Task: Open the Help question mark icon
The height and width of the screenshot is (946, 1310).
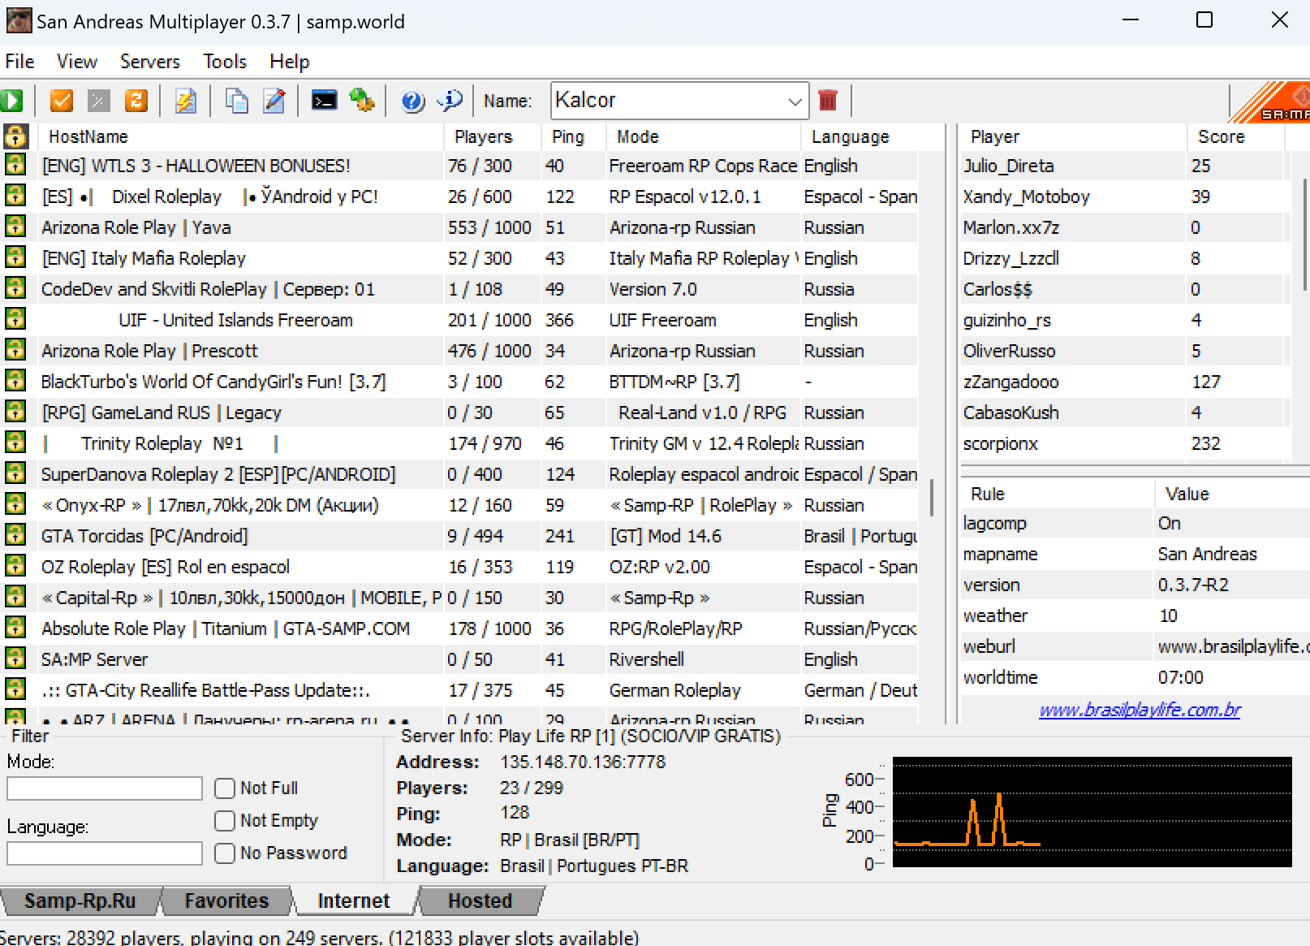Action: pyautogui.click(x=412, y=101)
